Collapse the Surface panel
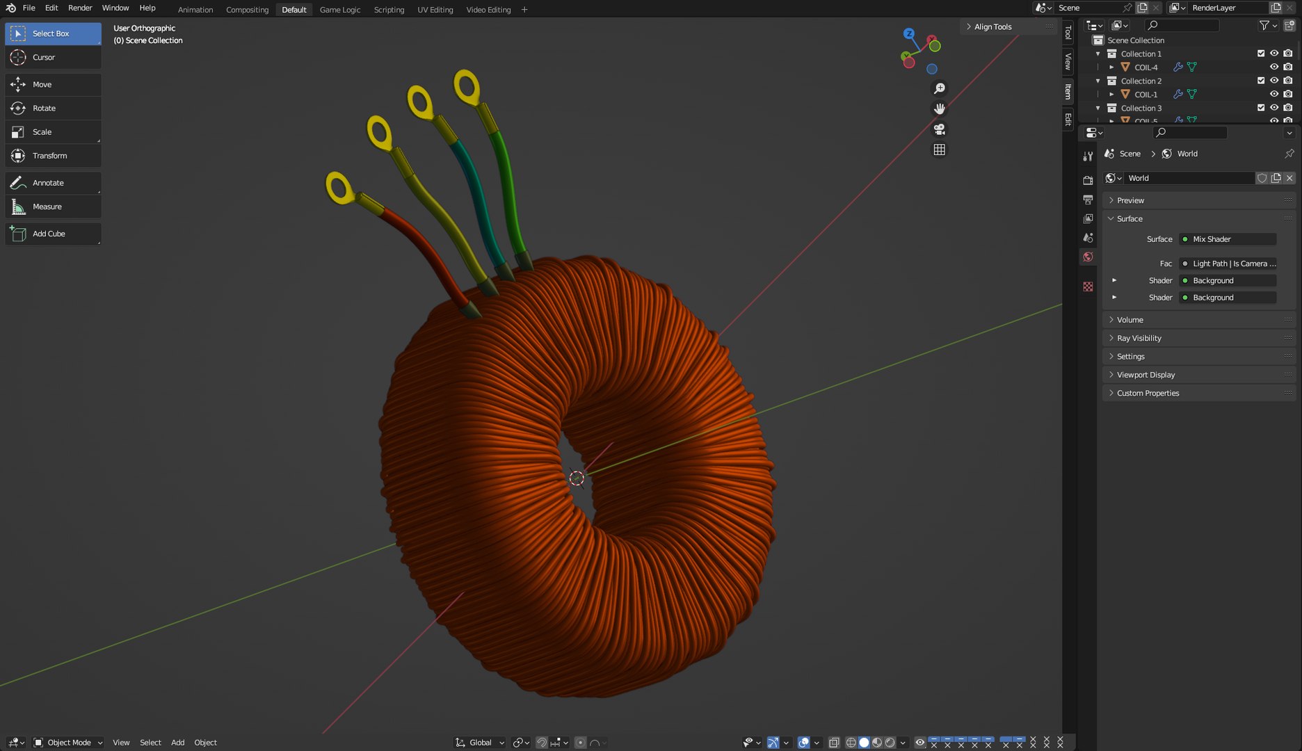Screen dimensions: 1302x751 tap(1199, 218)
